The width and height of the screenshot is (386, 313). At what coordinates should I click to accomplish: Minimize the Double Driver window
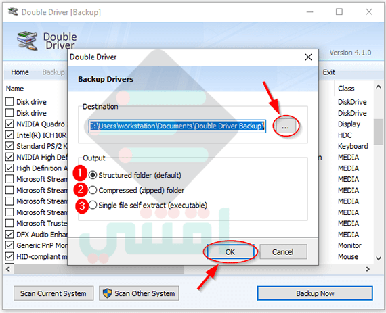[x=309, y=11]
